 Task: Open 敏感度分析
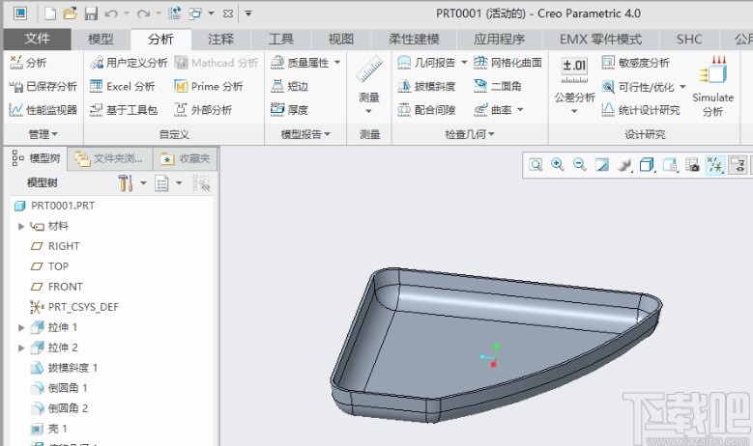pos(635,63)
